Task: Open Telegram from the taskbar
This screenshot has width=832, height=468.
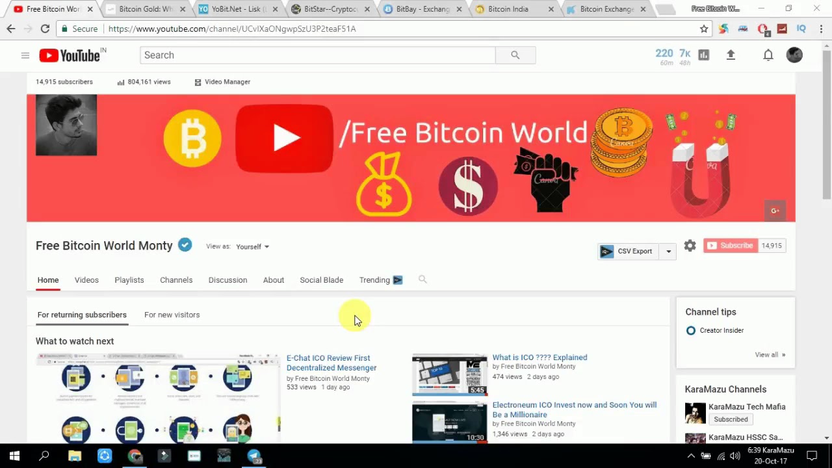Action: (x=254, y=456)
